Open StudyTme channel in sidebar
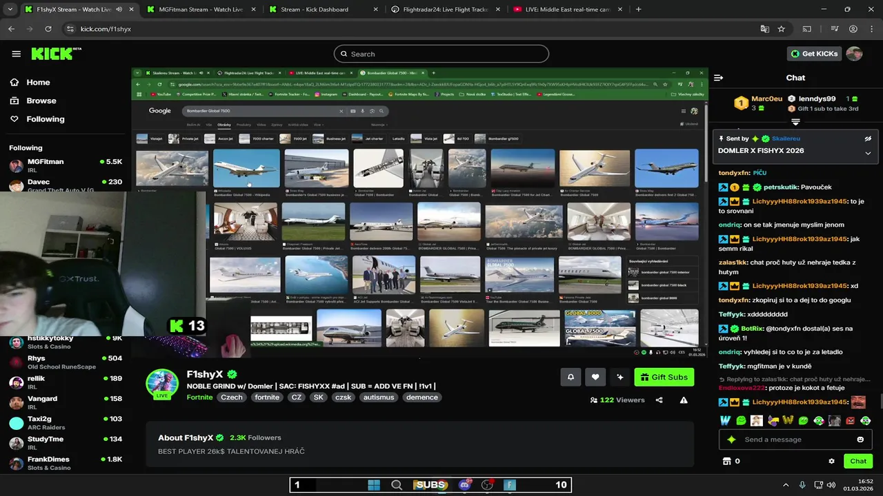The width and height of the screenshot is (883, 496). point(66,443)
